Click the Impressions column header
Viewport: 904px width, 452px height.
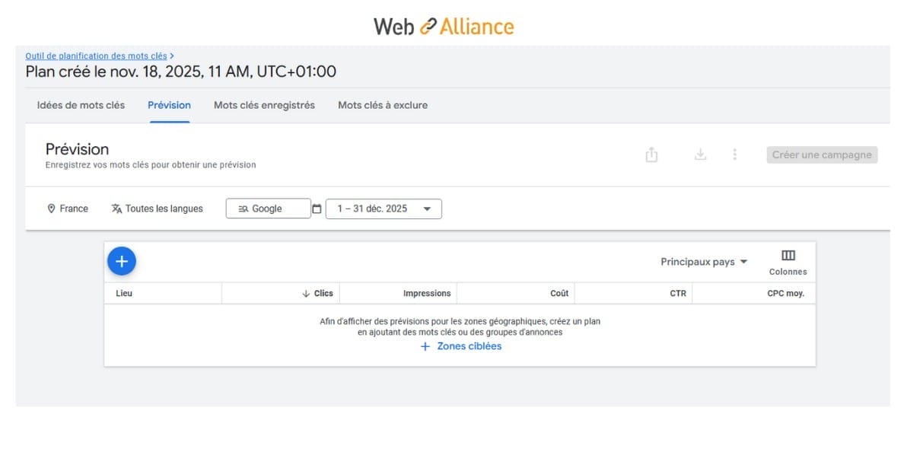[427, 293]
